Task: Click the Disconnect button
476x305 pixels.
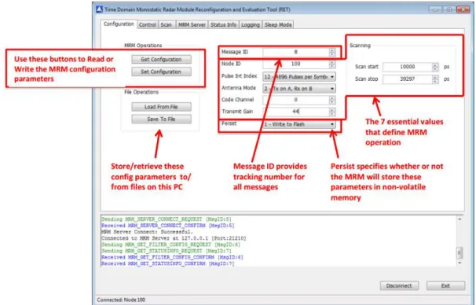Action: (399, 286)
